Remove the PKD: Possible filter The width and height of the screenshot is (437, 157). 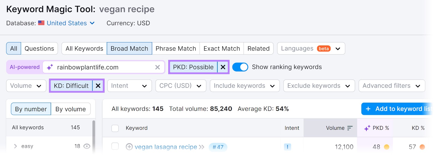pyautogui.click(x=223, y=67)
